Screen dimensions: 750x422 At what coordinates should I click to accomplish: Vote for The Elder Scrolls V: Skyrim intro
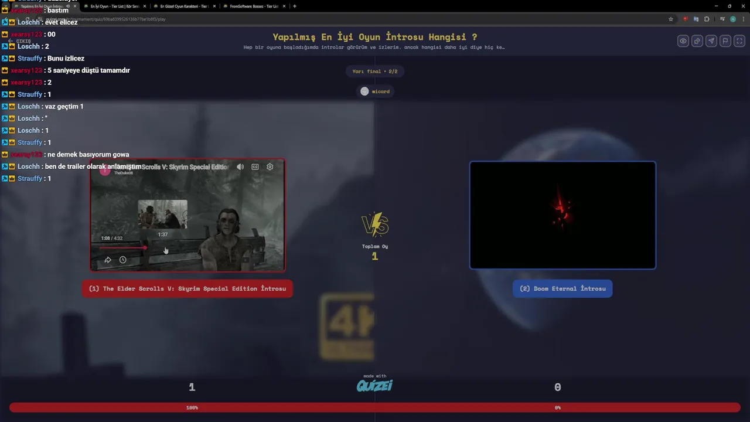187,288
